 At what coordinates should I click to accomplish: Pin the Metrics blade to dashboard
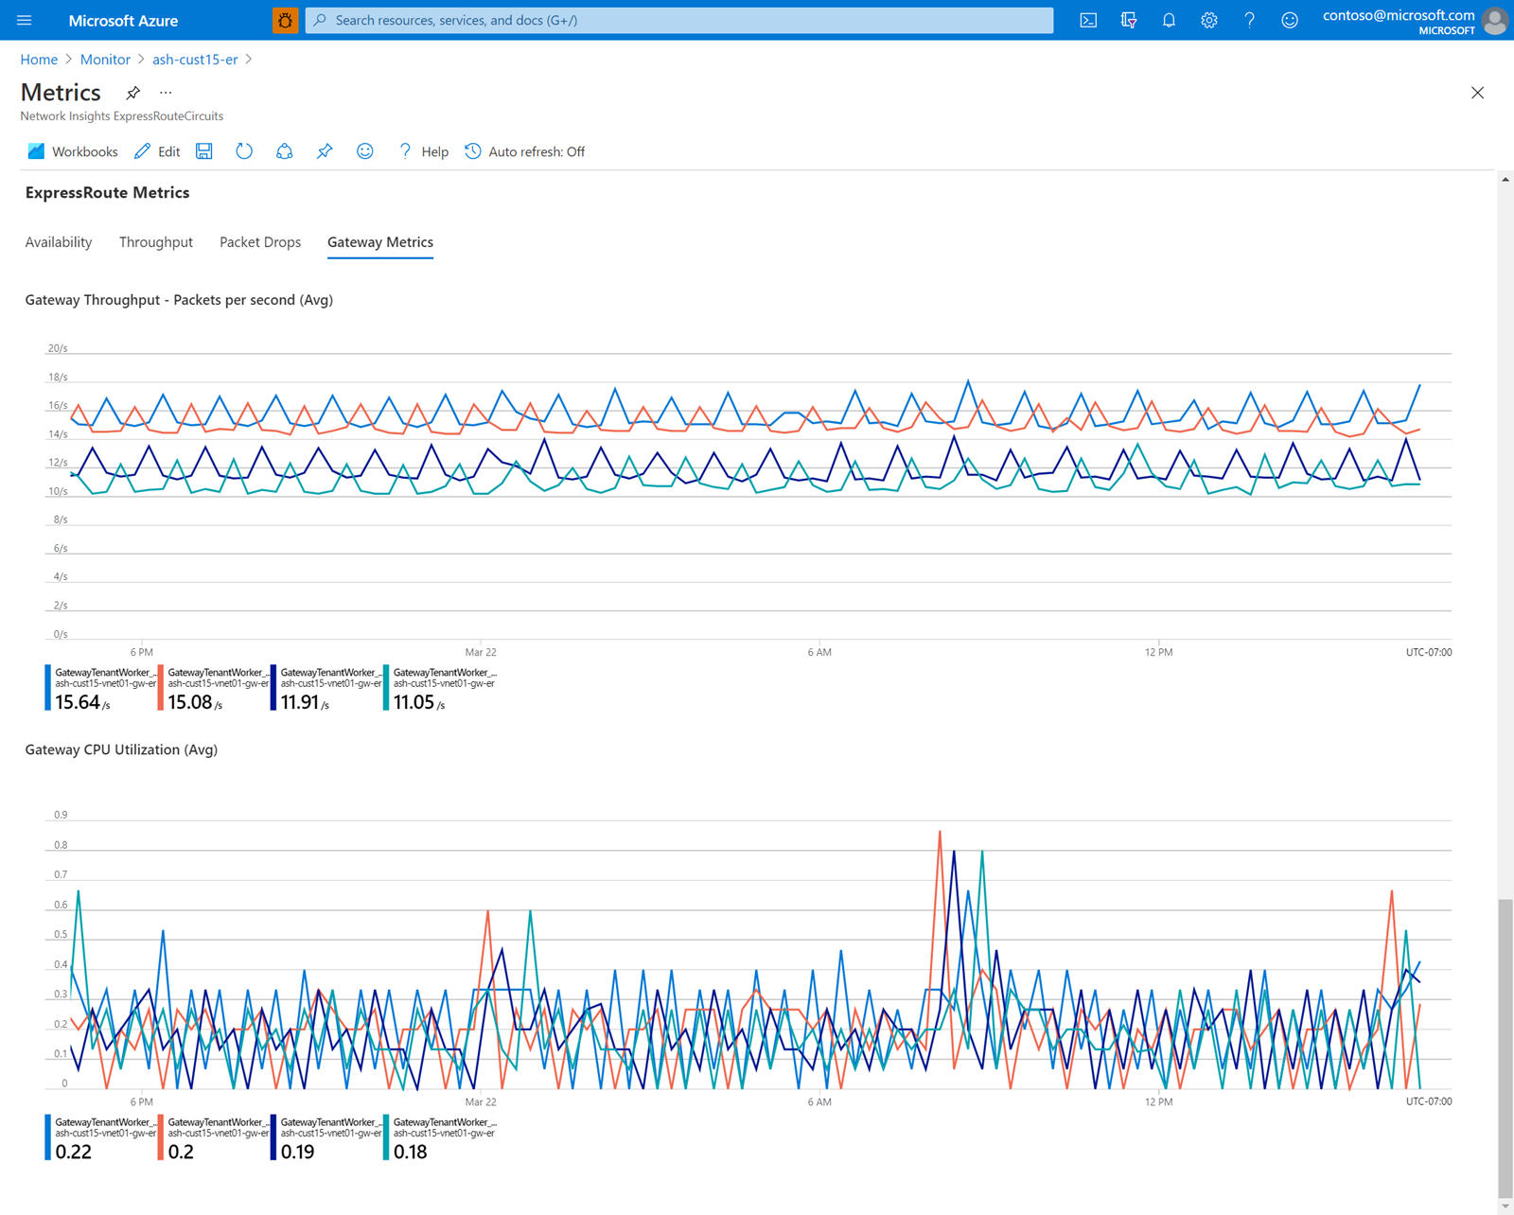tap(133, 93)
